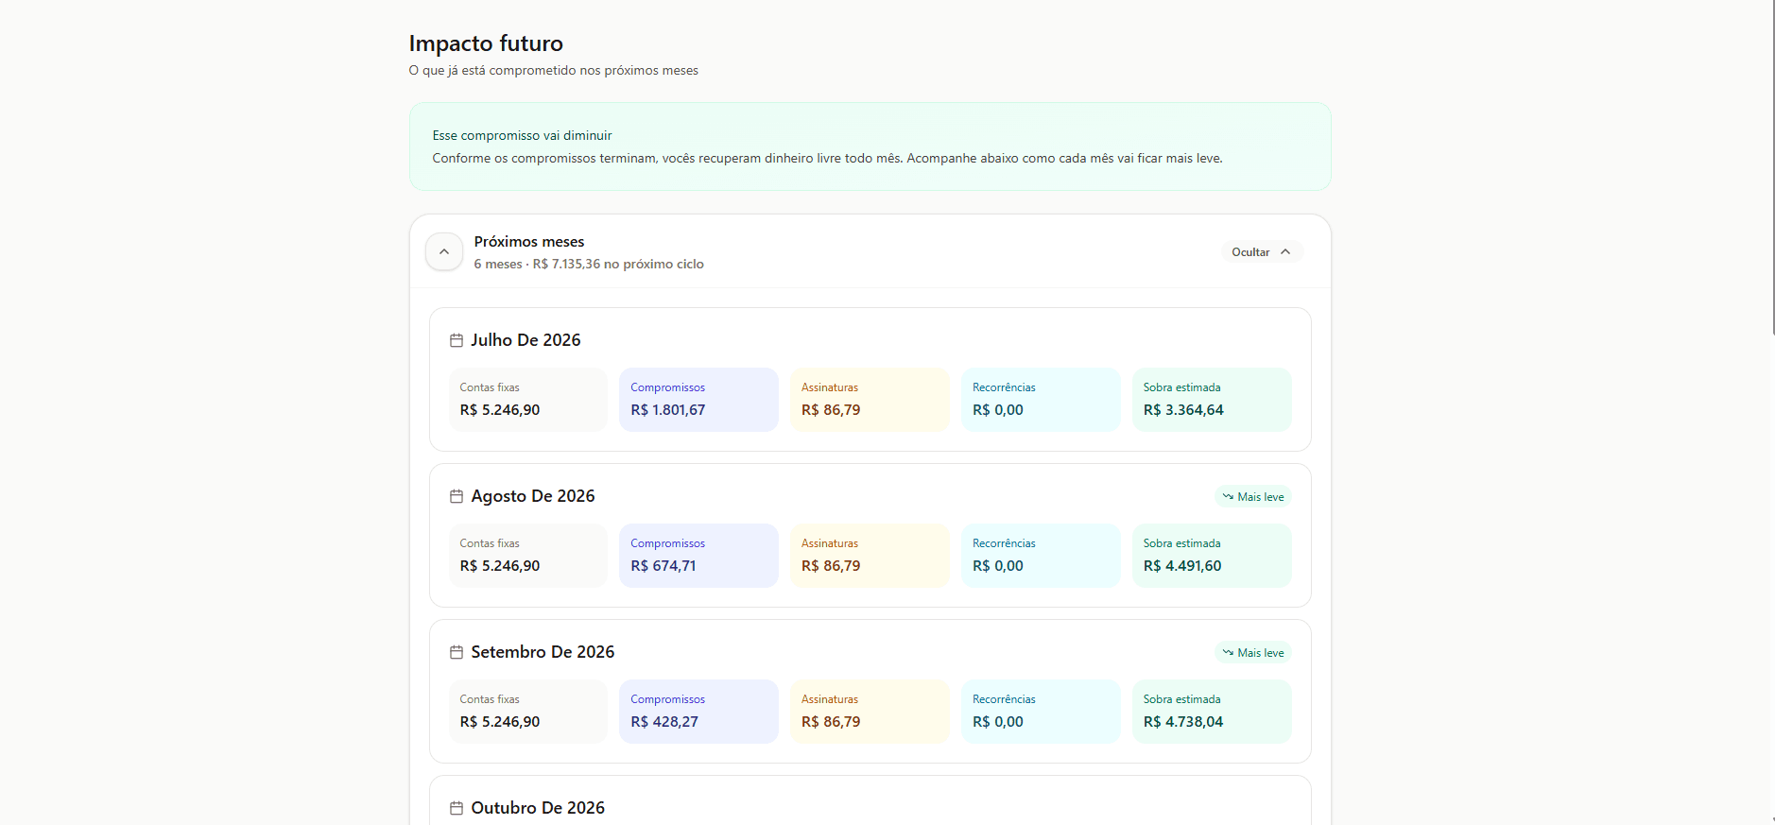Click the trend-down icon in Setembro's Mais leve badge
Viewport: 1775px width, 825px height.
point(1228,653)
